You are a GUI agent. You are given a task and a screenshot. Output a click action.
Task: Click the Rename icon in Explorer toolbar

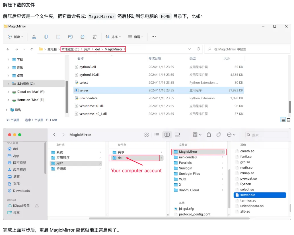coord(70,37)
